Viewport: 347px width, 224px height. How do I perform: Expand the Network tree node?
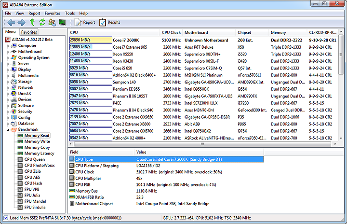coord(8,88)
